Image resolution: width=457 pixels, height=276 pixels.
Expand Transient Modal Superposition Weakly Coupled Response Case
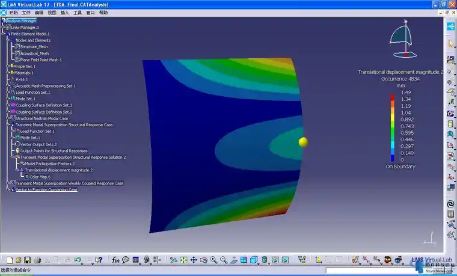point(8,183)
